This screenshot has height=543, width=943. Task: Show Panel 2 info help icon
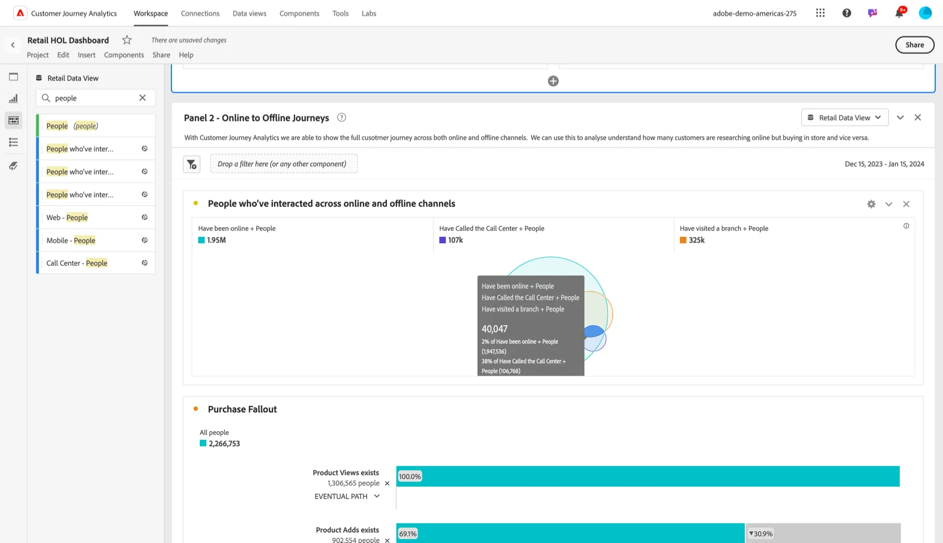(342, 117)
